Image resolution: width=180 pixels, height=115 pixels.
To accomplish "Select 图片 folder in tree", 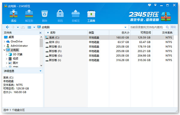I will (13, 63).
